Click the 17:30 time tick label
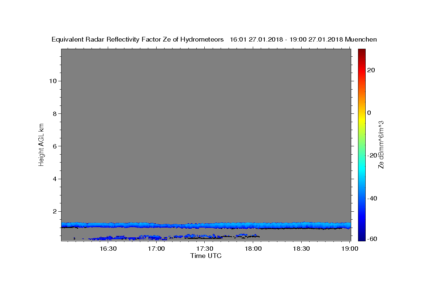This screenshot has width=434, height=289. coord(205,249)
